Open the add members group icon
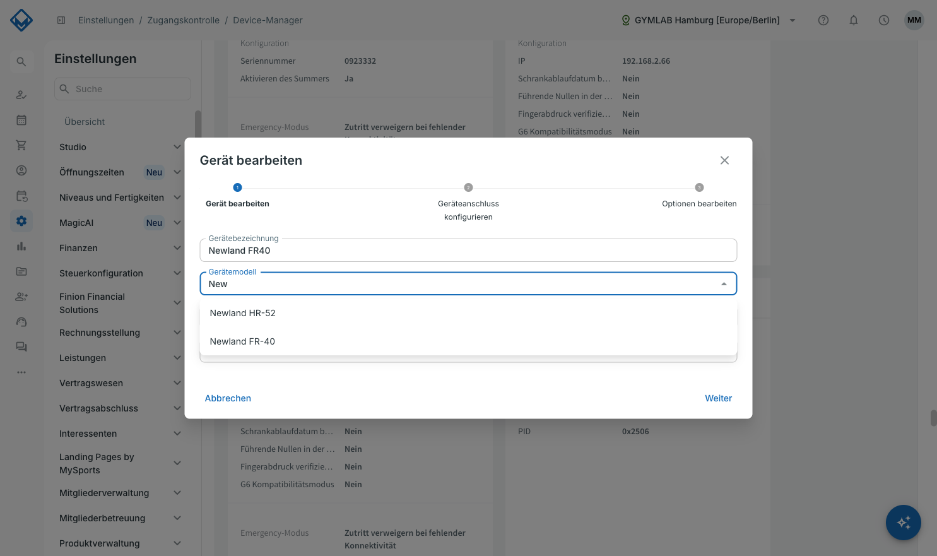The height and width of the screenshot is (556, 937). tap(21, 297)
